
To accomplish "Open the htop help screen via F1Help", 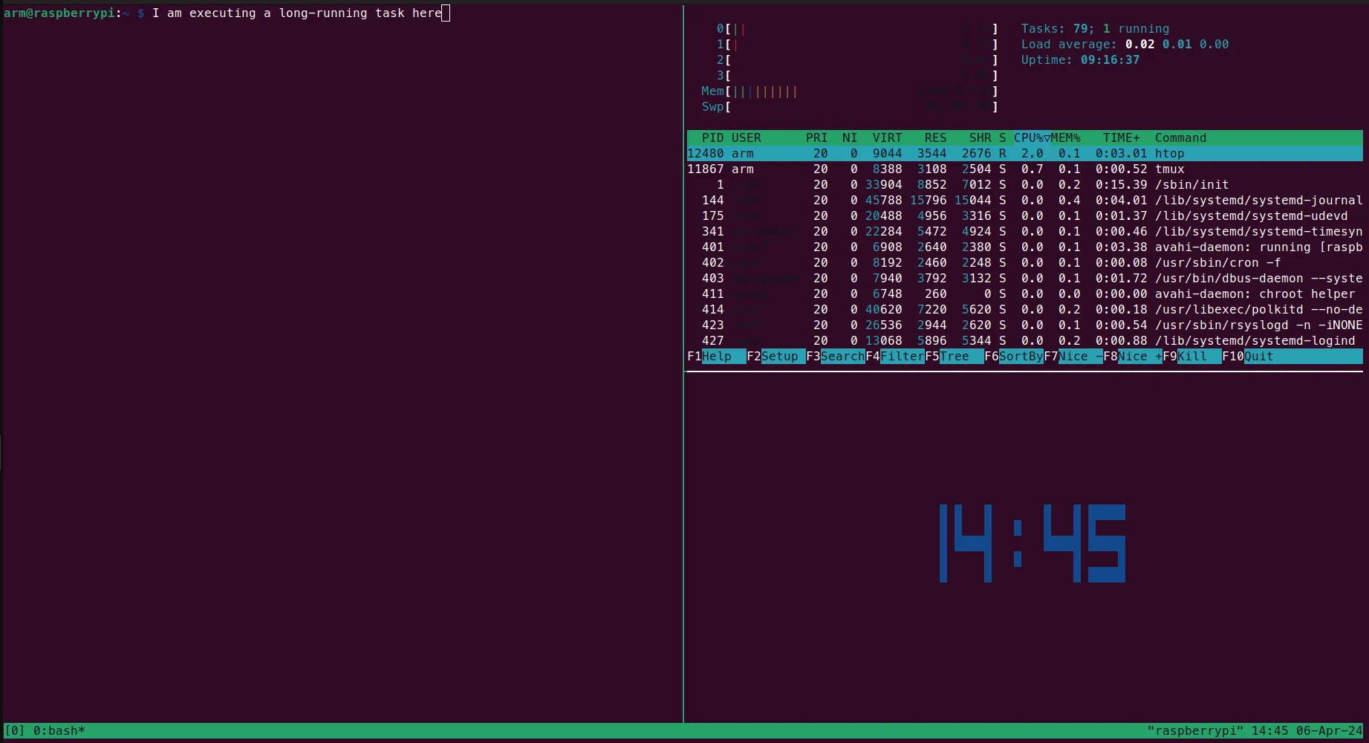I will 717,356.
